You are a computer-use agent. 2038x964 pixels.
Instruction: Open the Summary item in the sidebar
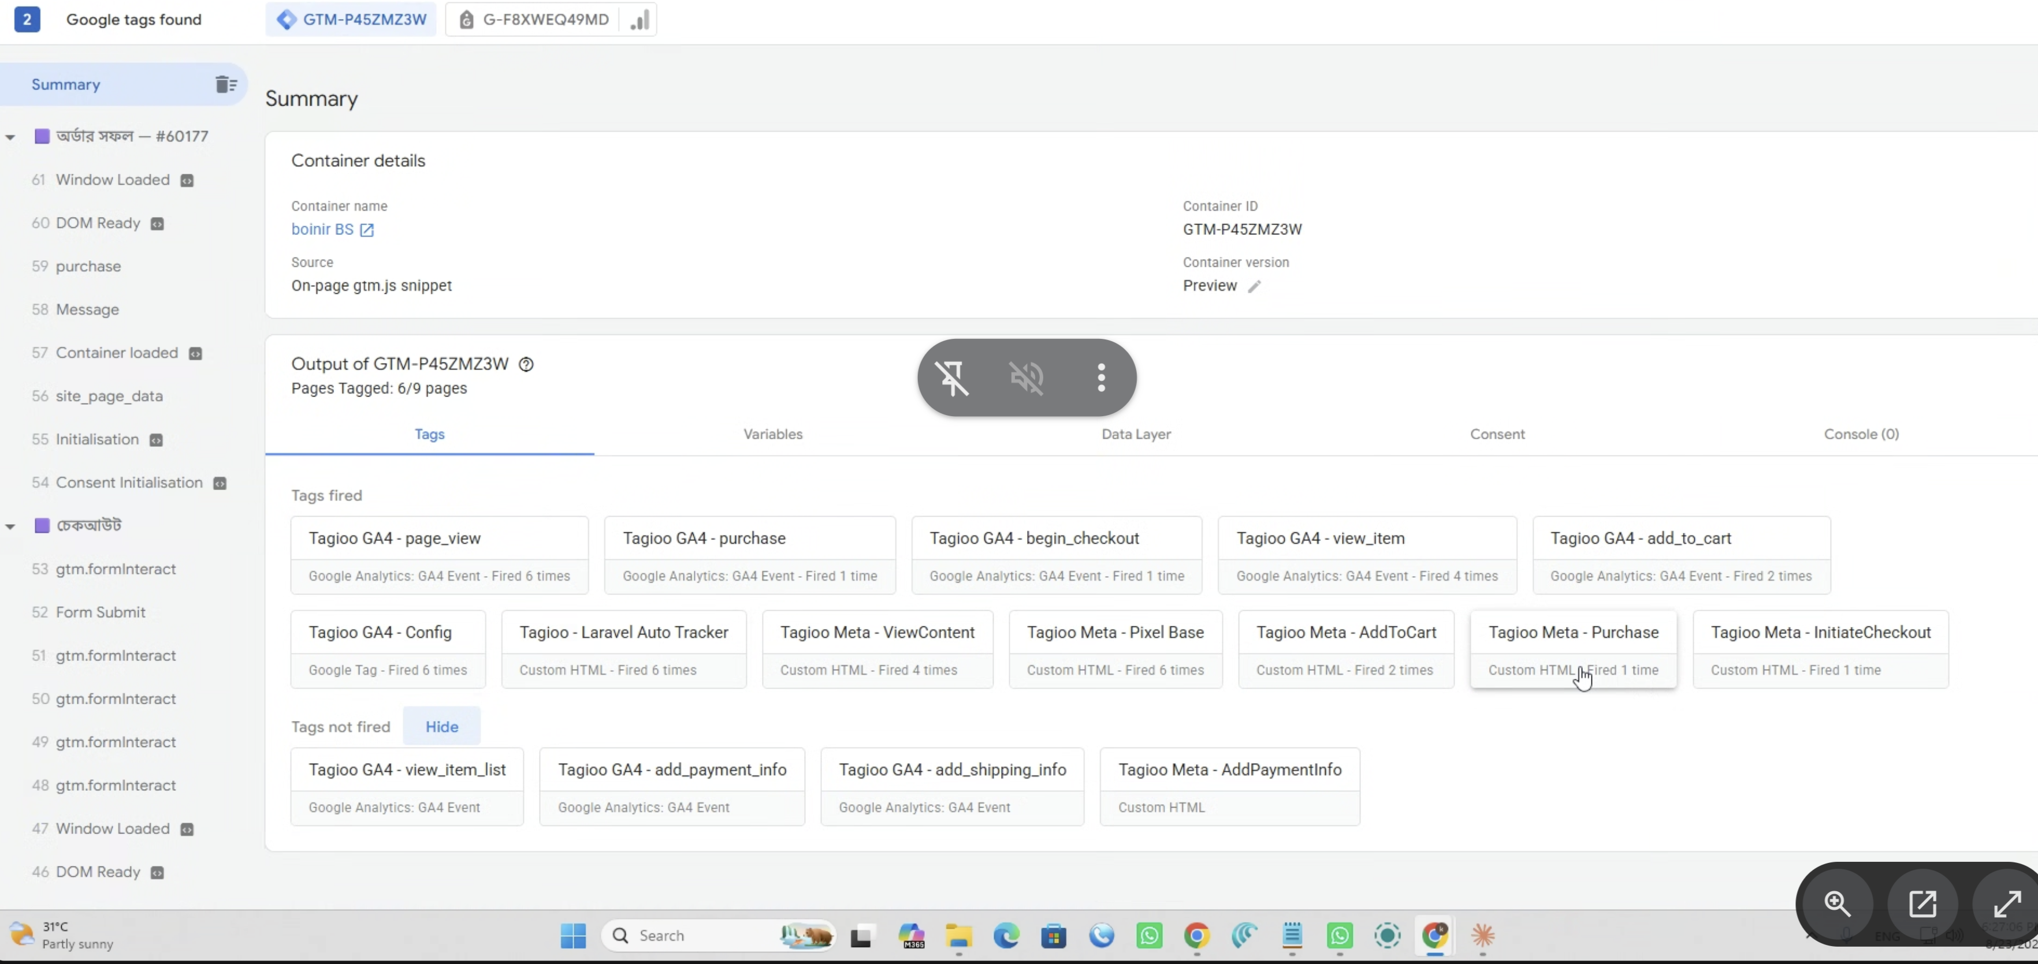66,84
